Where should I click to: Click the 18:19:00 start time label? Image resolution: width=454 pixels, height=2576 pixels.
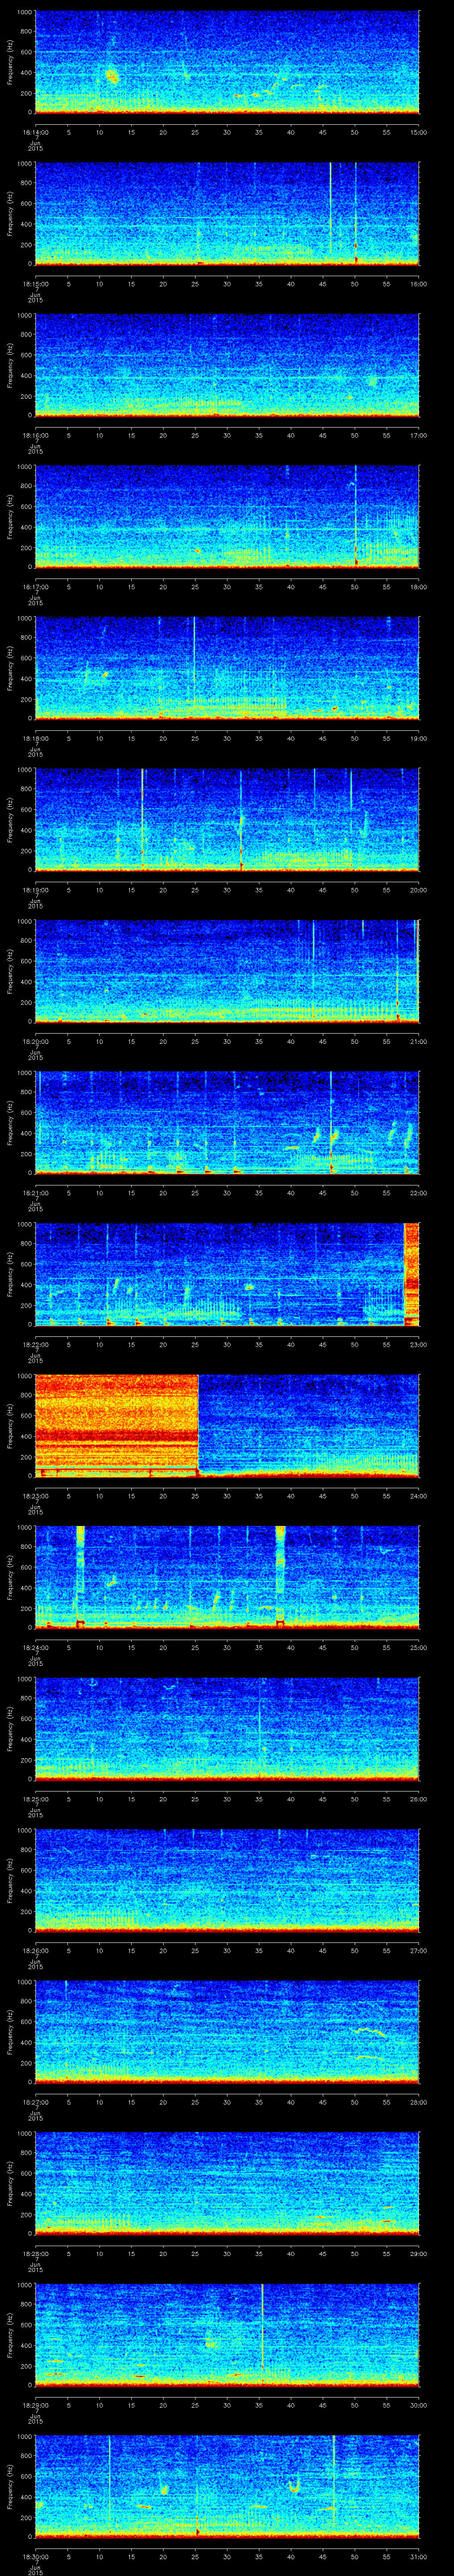pyautogui.click(x=35, y=890)
